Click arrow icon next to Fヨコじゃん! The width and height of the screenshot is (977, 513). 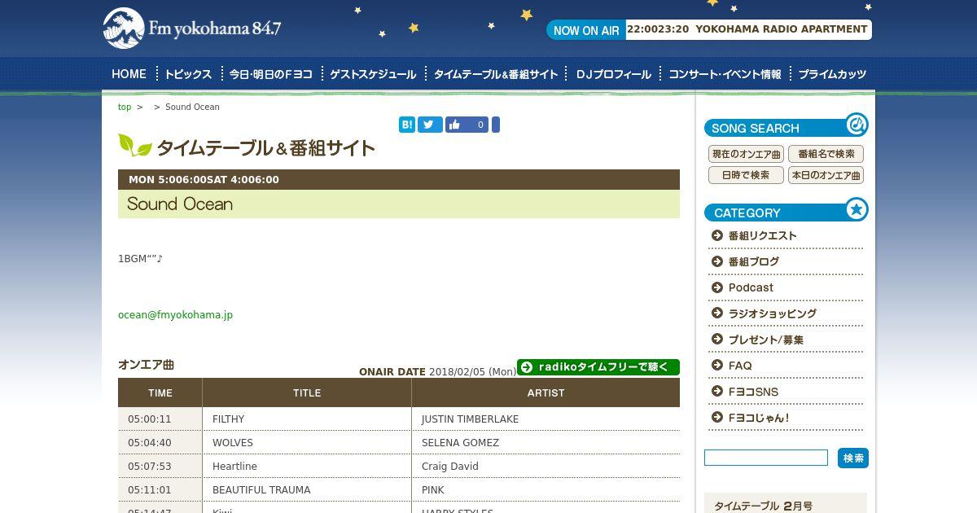[x=717, y=418]
